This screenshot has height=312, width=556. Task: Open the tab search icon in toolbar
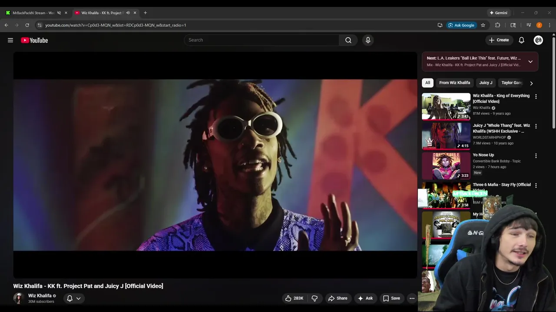(513, 25)
